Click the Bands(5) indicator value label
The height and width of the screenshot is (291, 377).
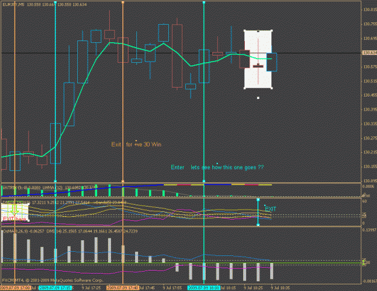click(x=111, y=202)
